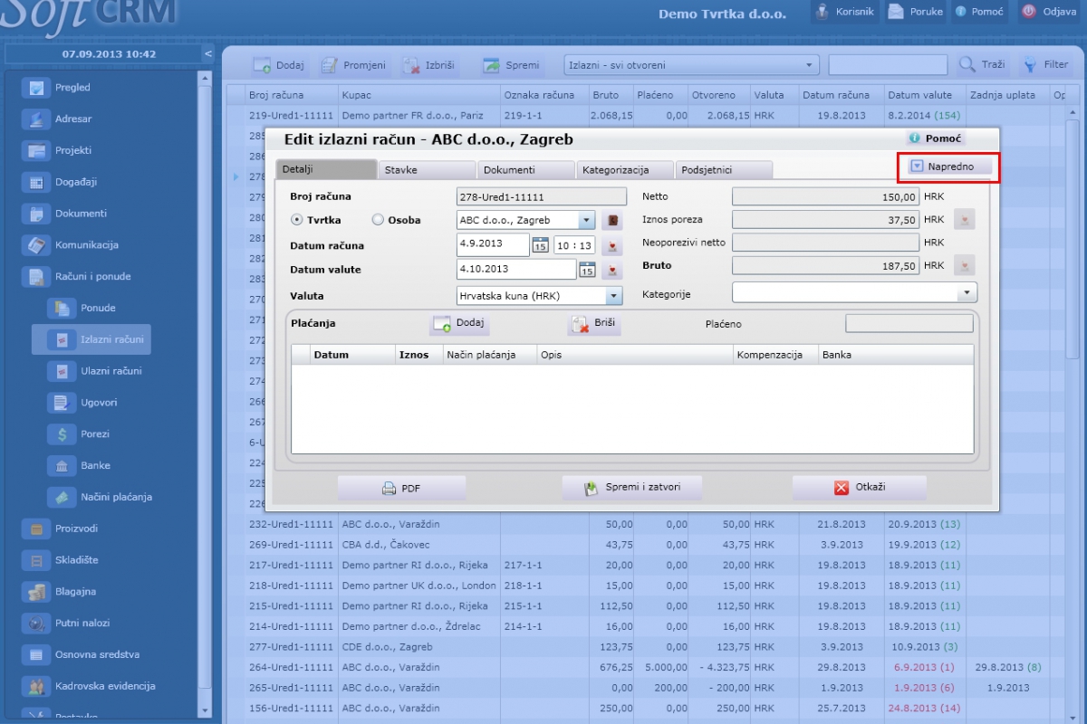This screenshot has width=1087, height=724.
Task: Switch to the Kategorizacija tab
Action: 625,170
